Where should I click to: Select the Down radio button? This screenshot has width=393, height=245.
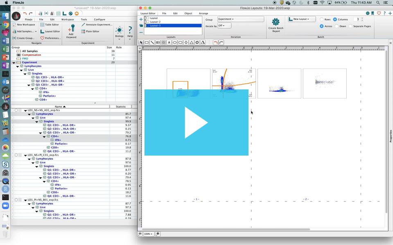tap(337, 26)
